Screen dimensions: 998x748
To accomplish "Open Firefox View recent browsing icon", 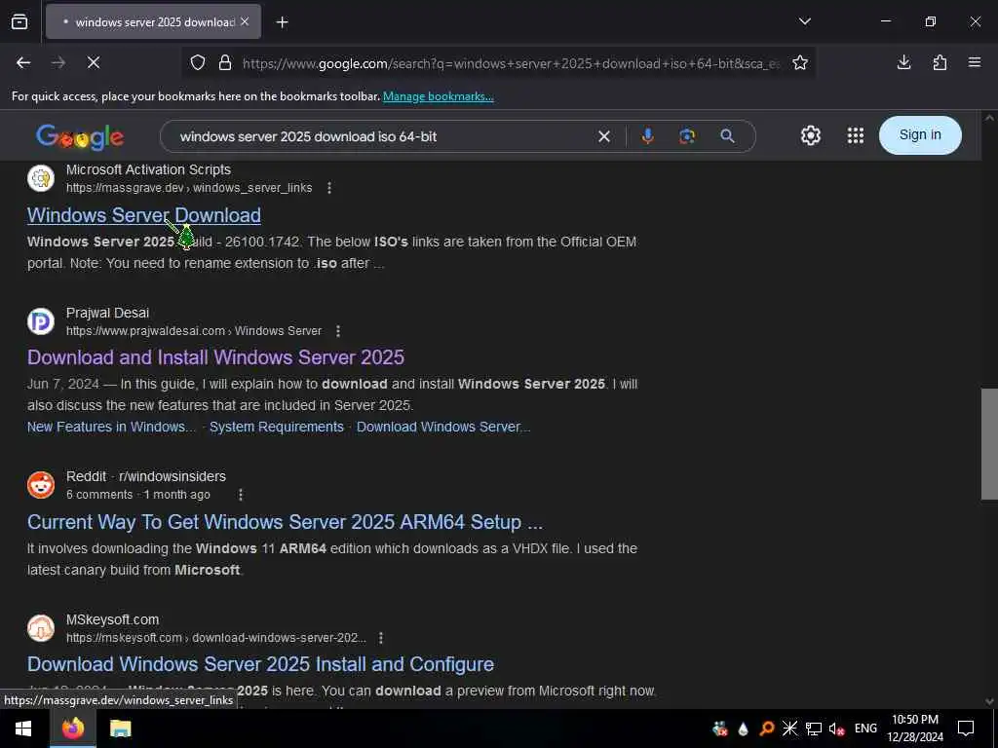I will pos(19,21).
